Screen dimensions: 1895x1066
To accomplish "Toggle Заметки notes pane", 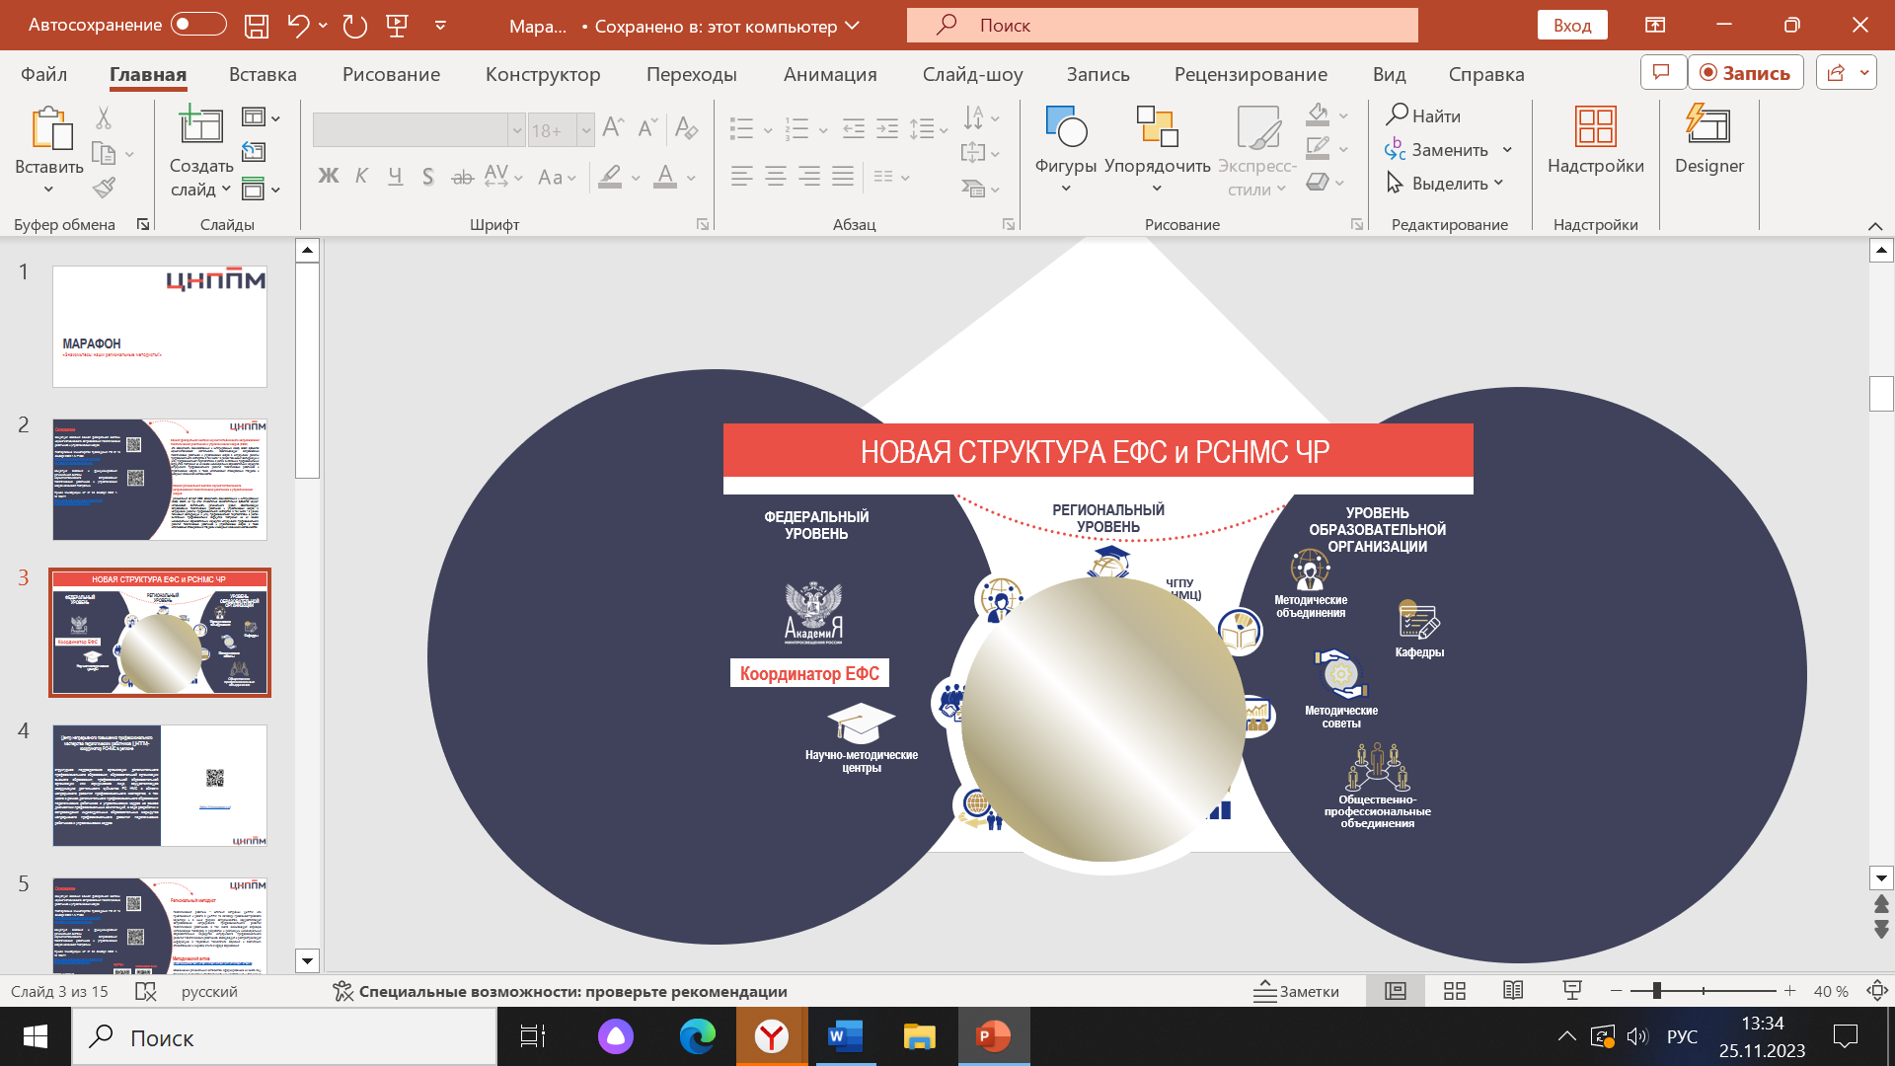I will (x=1296, y=991).
